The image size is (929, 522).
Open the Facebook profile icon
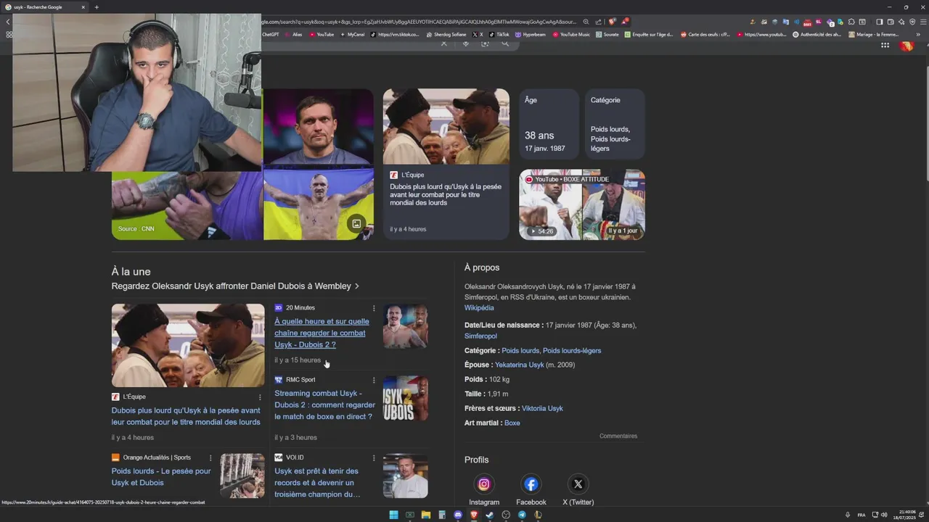tap(531, 484)
